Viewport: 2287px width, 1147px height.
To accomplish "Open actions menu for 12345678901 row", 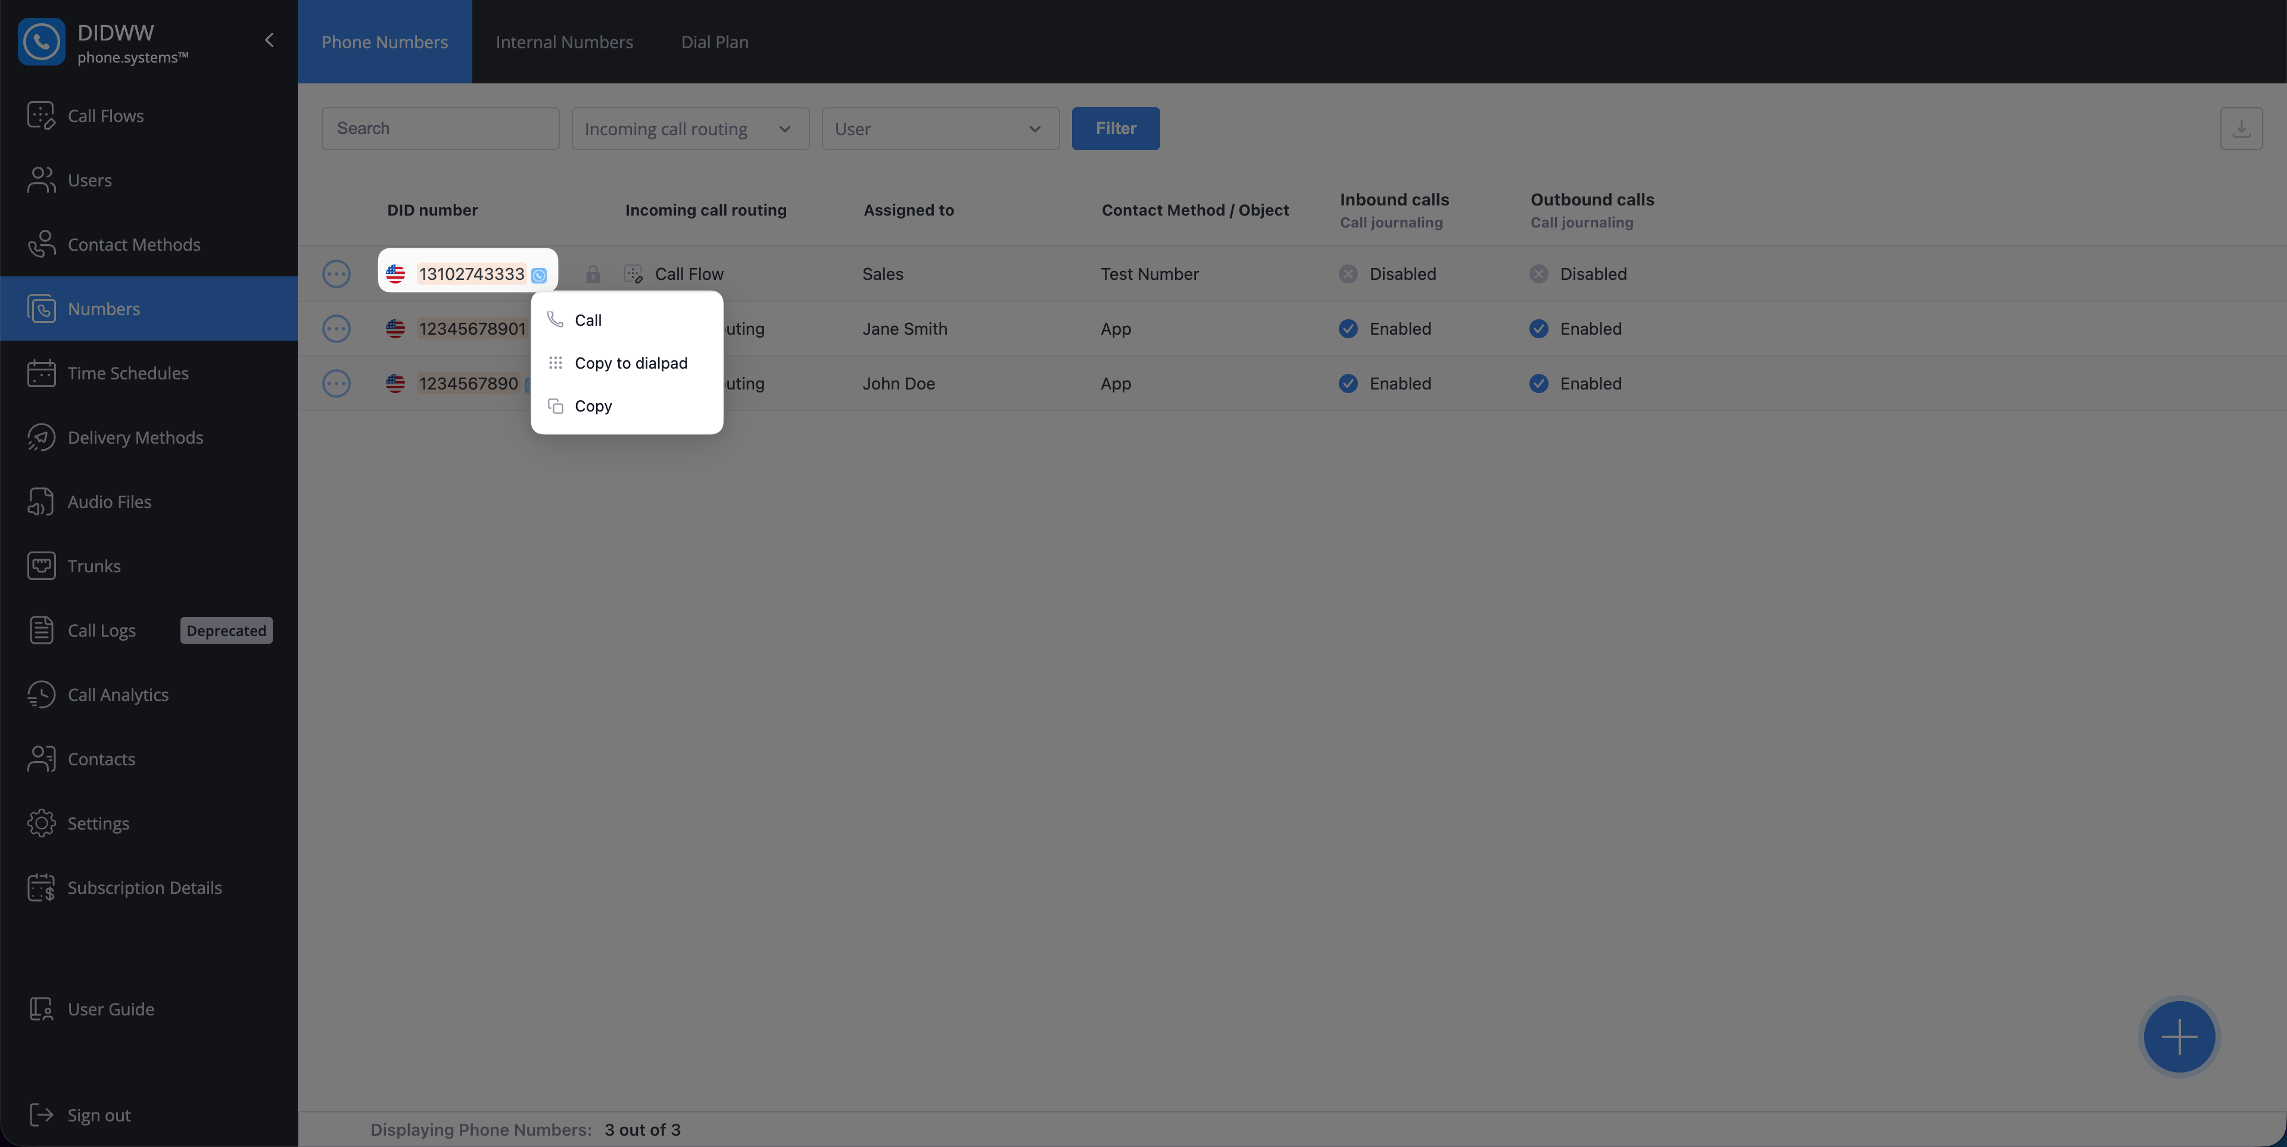I will click(x=335, y=329).
